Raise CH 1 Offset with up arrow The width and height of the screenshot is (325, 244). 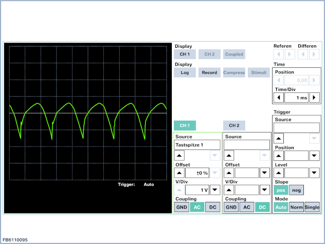click(179, 173)
